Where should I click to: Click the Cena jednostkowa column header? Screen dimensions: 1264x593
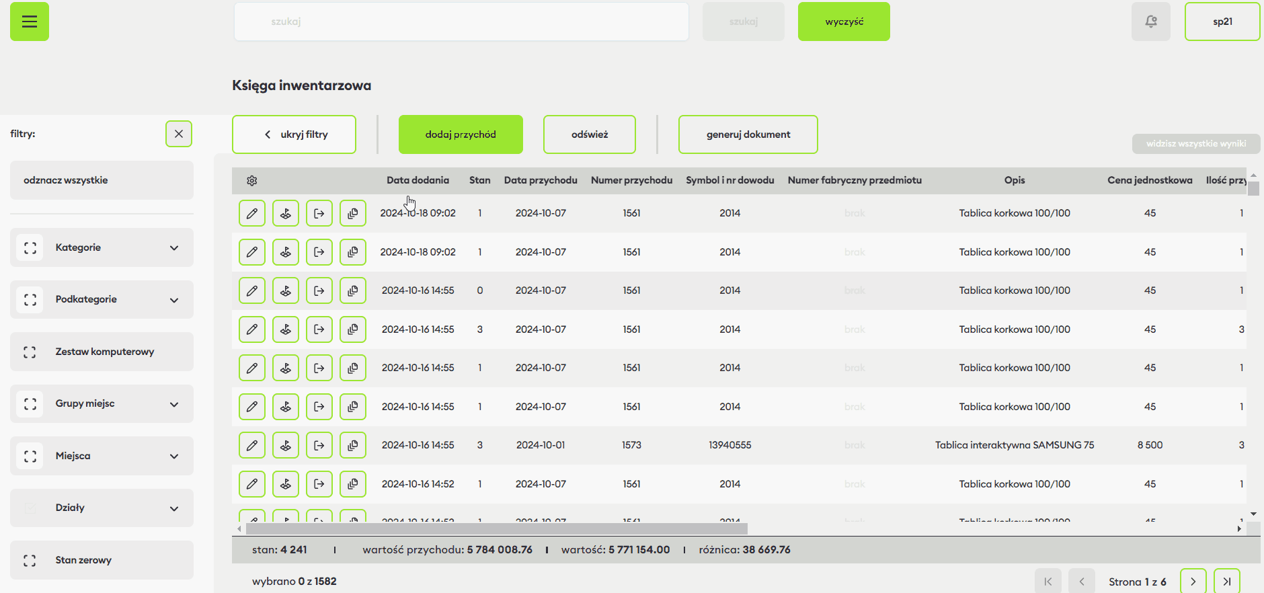1150,180
